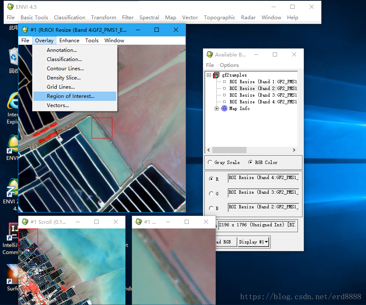Click the Map Info globe icon
366x305 pixels.
[x=224, y=108]
